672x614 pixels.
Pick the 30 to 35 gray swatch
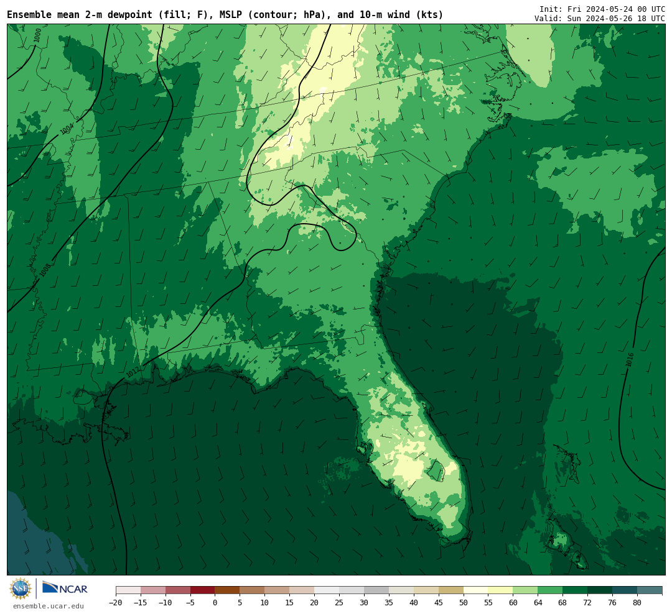[x=376, y=590]
